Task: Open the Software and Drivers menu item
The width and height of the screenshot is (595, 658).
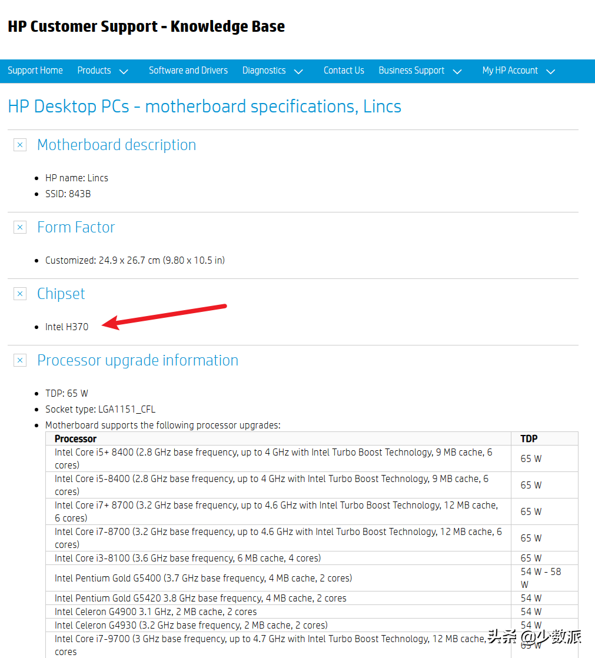Action: tap(188, 71)
